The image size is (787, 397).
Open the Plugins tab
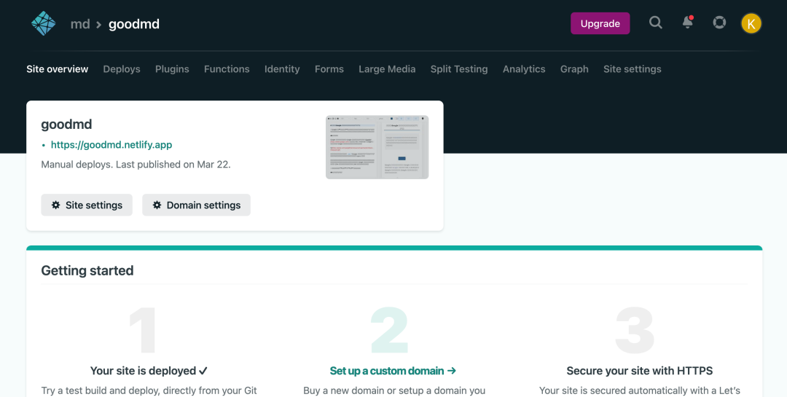(x=172, y=69)
